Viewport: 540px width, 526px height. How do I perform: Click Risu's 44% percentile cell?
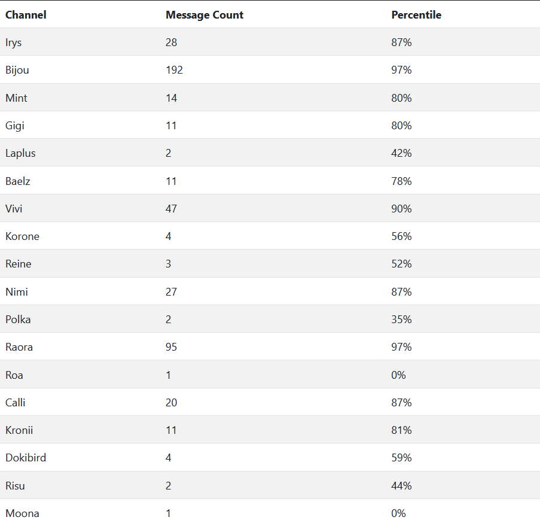click(401, 486)
